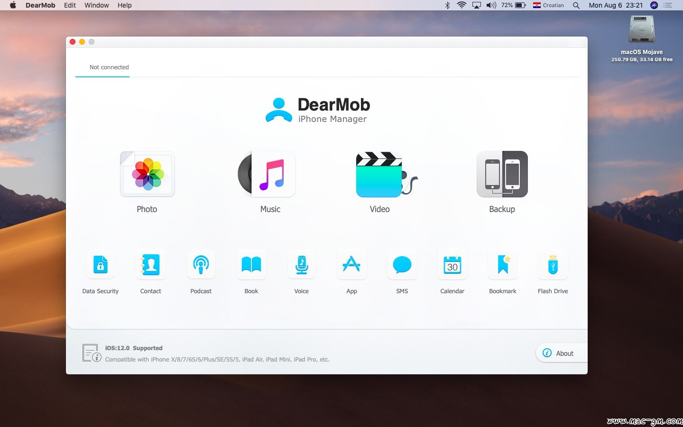Click the Bluetooth menu bar icon
Viewport: 683px width, 427px height.
(x=447, y=5)
